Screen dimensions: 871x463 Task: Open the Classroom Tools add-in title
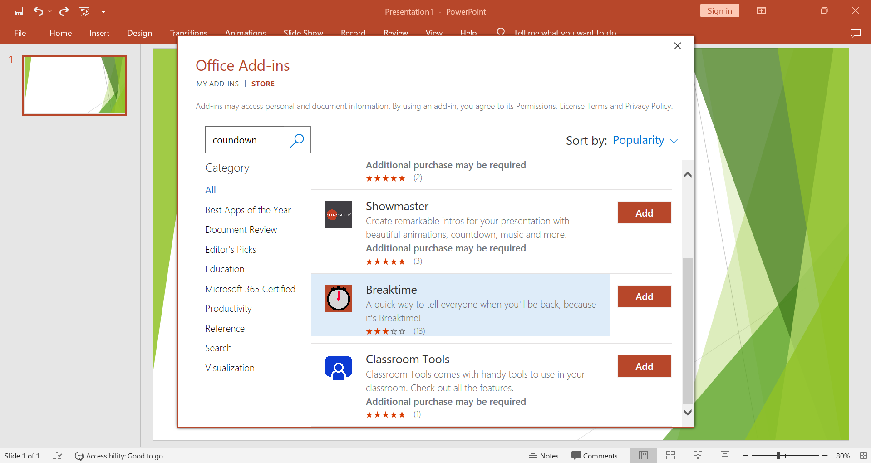(x=408, y=360)
